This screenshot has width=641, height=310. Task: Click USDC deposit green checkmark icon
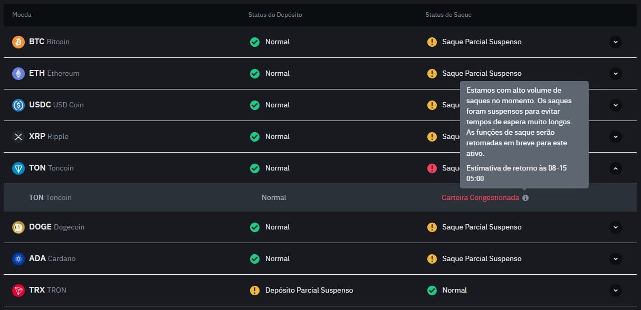pyautogui.click(x=255, y=105)
